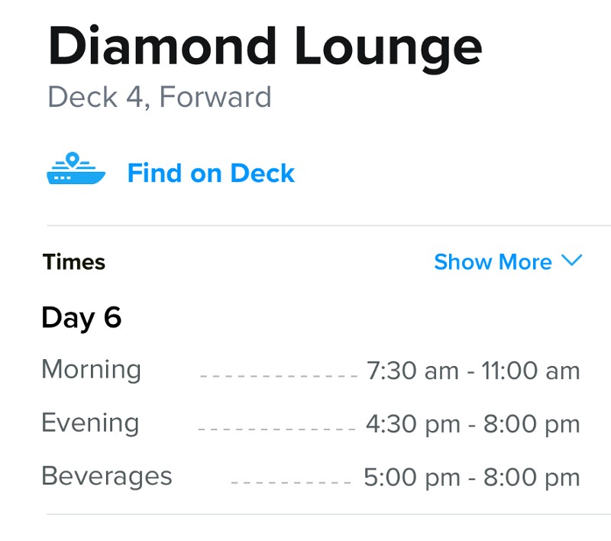611x541 pixels.
Task: Click the divider line below Find on Deck
Action: (x=328, y=225)
